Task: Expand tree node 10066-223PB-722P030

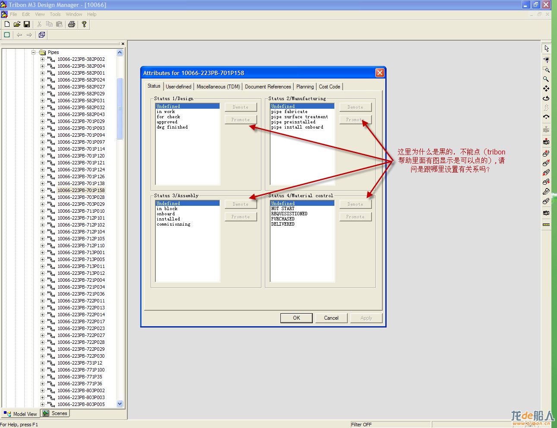Action: click(42, 356)
